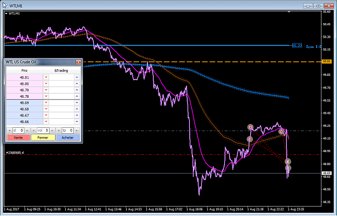
Task: Decrease the sl stop-loss value
Action: pos(10,131)
